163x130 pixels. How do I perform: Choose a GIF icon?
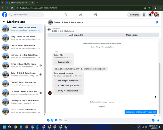(x=60, y=120)
